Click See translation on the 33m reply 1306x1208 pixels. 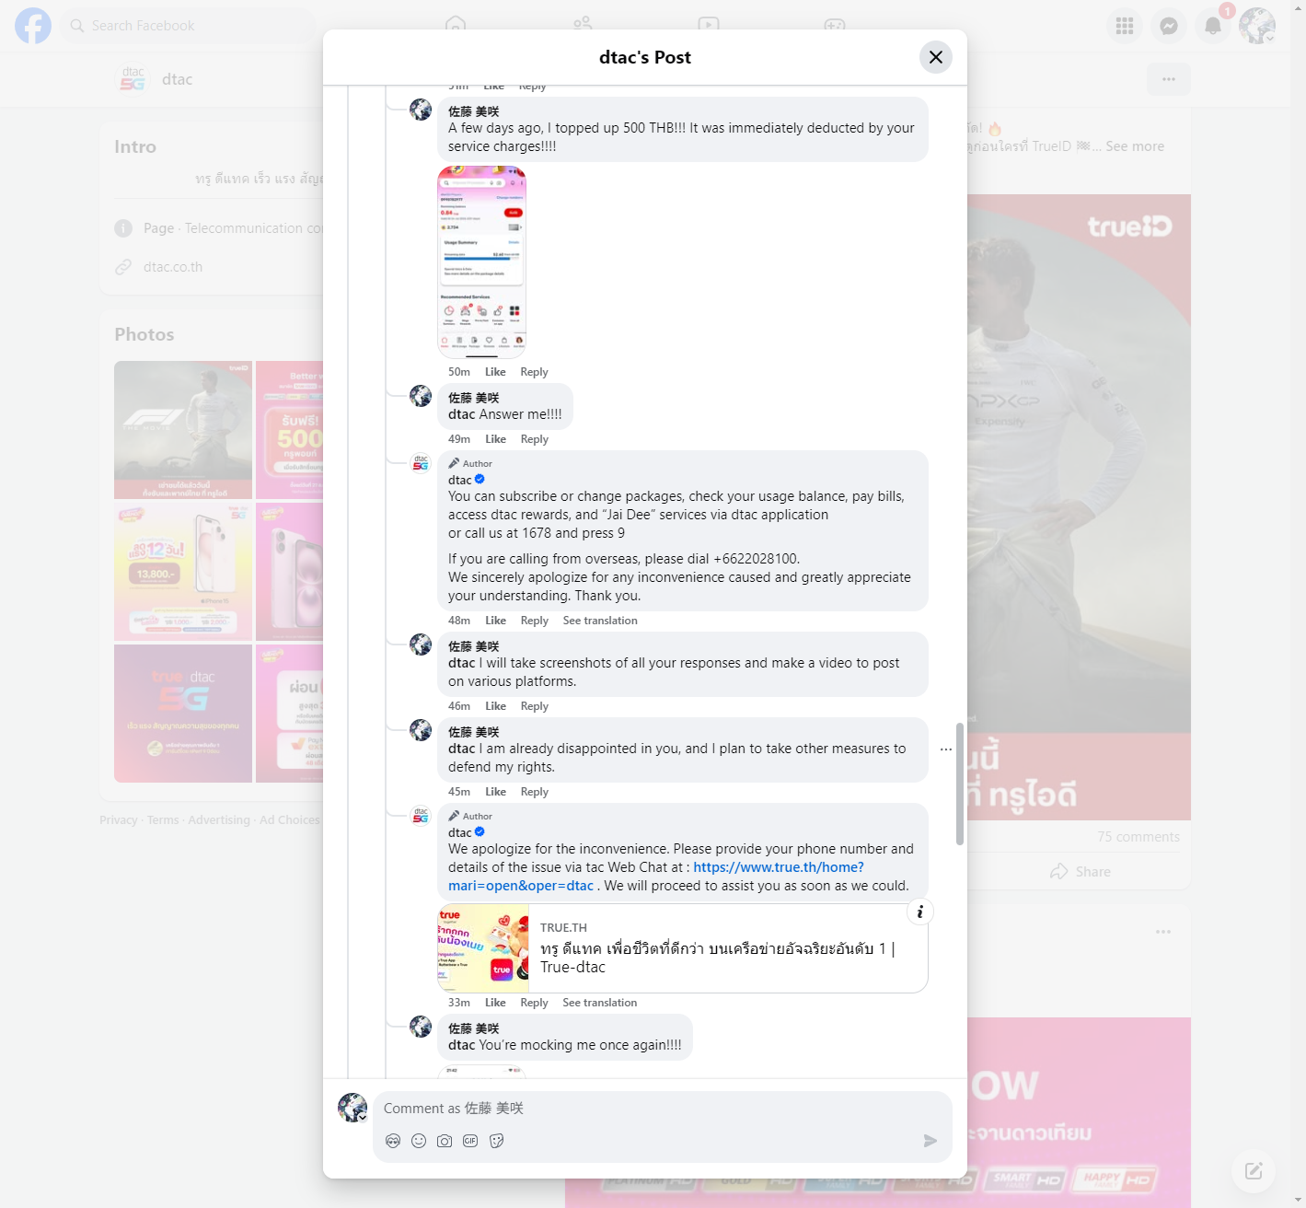pos(599,1003)
